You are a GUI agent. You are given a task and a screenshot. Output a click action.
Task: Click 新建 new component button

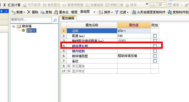point(18,12)
